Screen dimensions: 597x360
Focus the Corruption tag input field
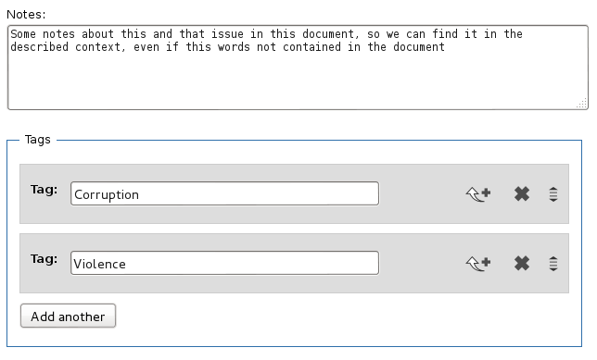coord(224,193)
